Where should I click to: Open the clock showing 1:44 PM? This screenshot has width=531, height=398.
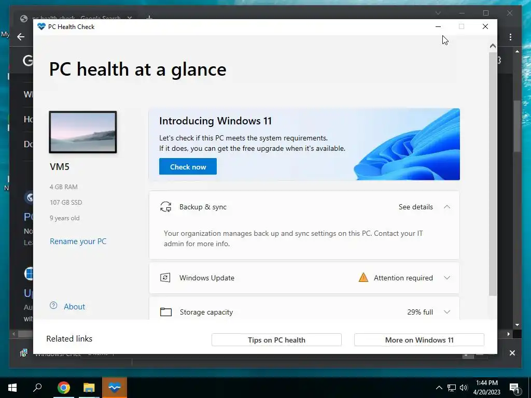[486, 388]
